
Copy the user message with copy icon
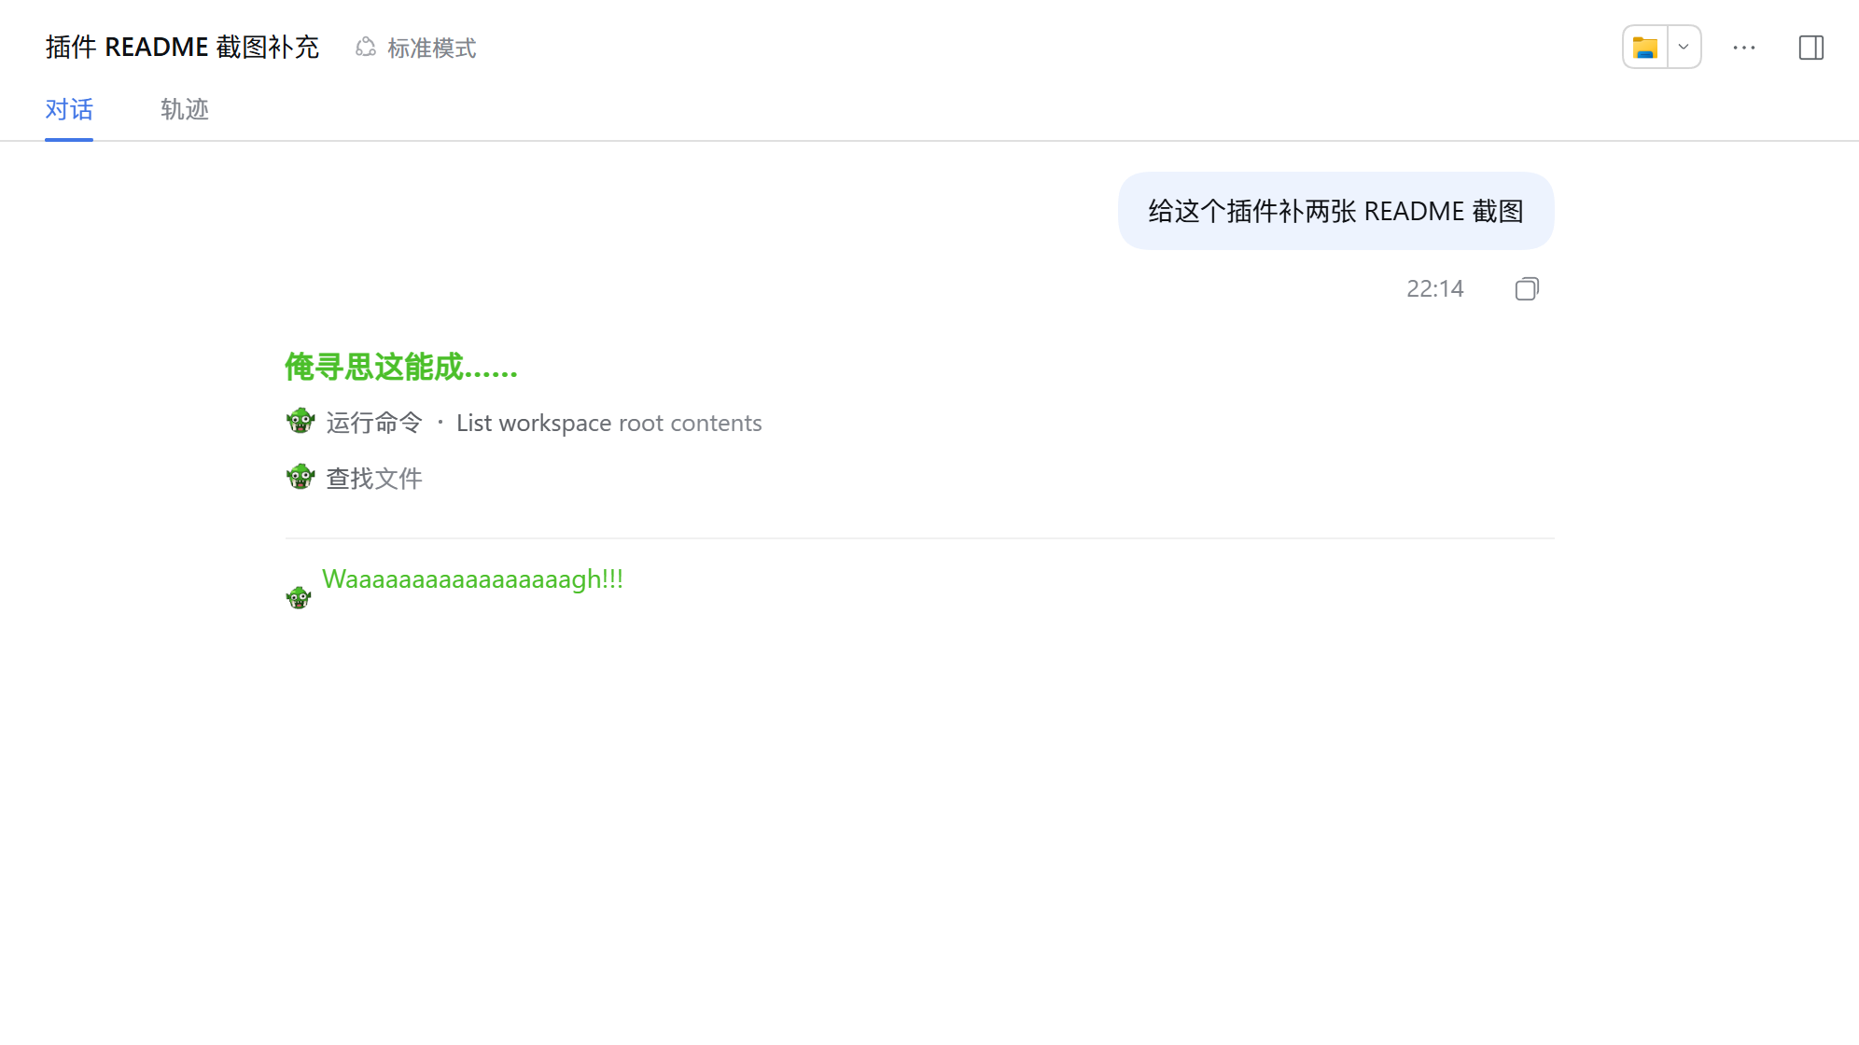point(1527,289)
